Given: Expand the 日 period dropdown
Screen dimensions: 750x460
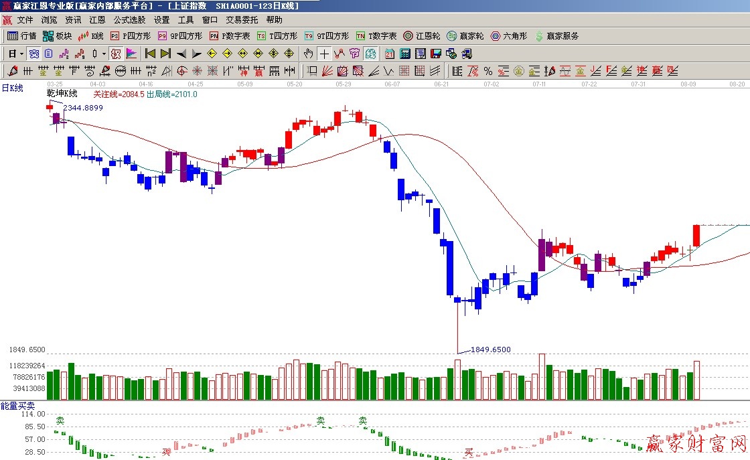Looking at the screenshot, I should [x=21, y=54].
